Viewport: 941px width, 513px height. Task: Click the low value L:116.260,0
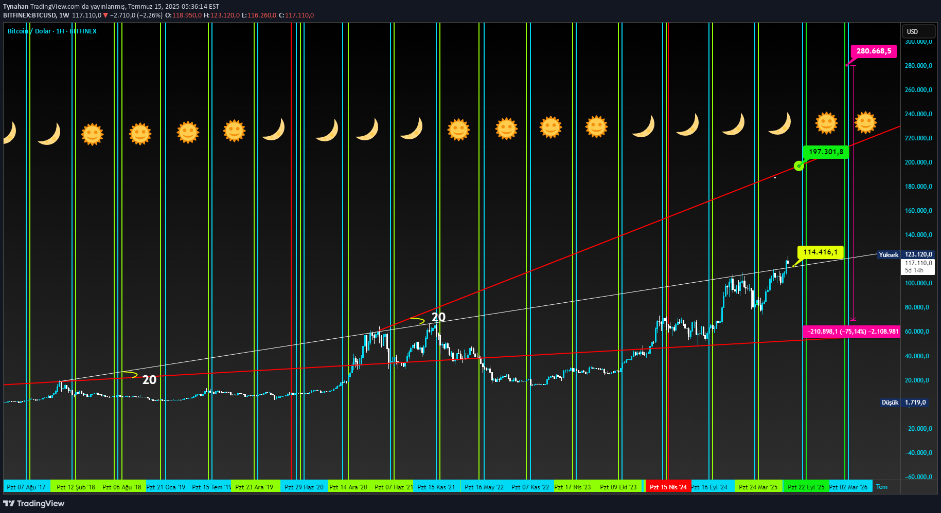point(259,15)
